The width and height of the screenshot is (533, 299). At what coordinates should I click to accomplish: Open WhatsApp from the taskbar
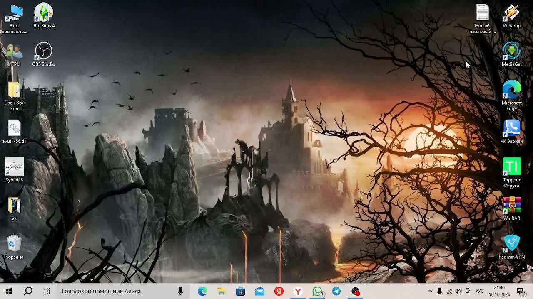click(317, 291)
